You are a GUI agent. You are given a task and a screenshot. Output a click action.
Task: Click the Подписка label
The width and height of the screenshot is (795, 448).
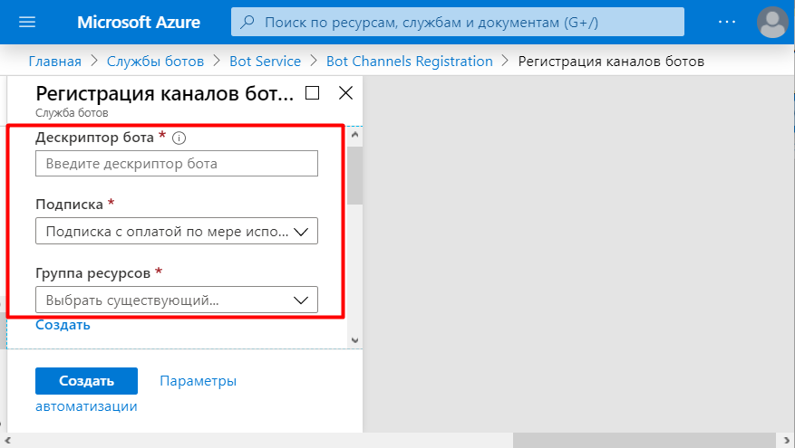click(70, 205)
